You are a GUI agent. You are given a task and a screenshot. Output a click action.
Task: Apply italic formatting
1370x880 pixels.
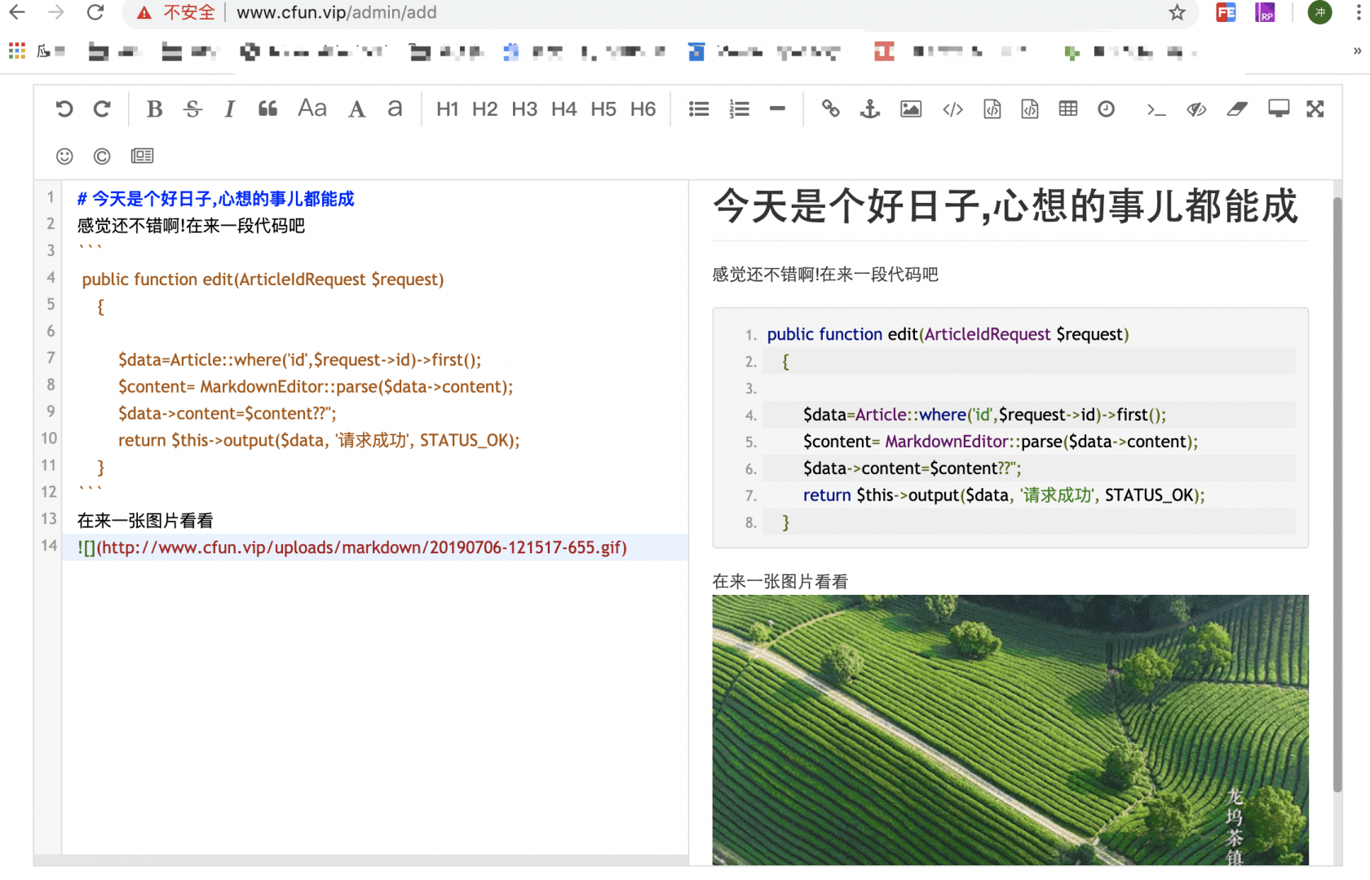(x=230, y=109)
